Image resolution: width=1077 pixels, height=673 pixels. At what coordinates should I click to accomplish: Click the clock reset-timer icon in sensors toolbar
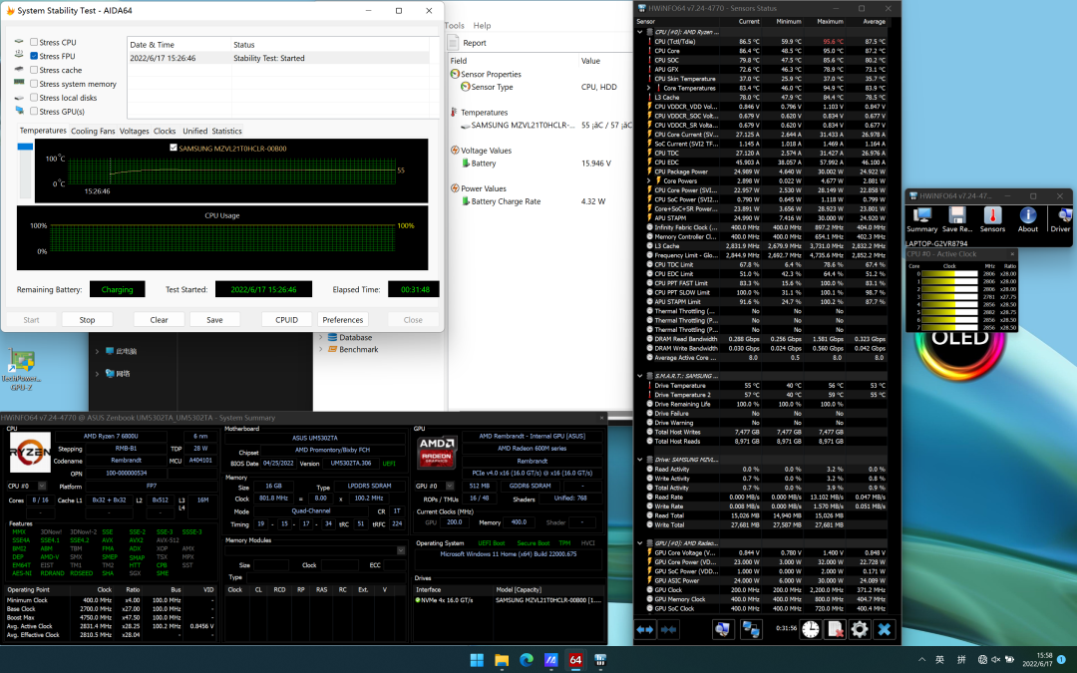click(x=810, y=629)
